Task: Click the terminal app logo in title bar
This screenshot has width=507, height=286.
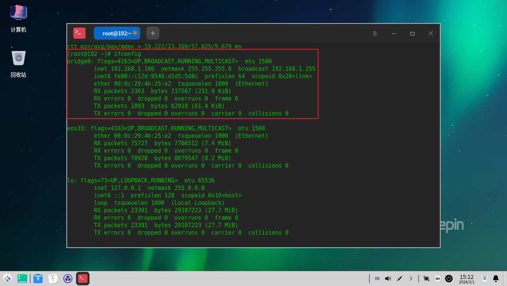Action: point(79,33)
